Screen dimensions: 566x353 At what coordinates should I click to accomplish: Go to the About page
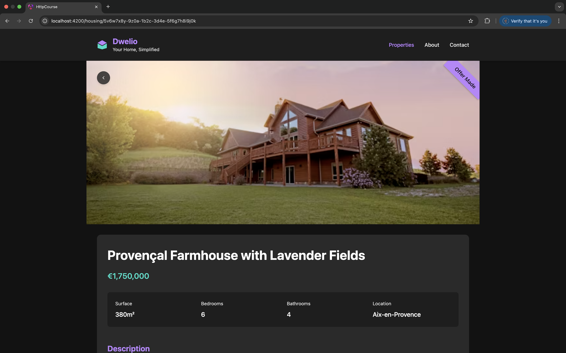[x=432, y=45]
